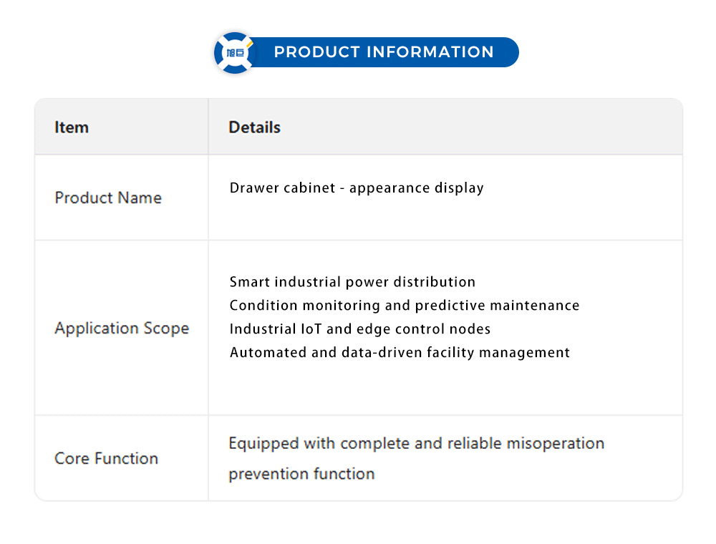The width and height of the screenshot is (716, 544).
Task: Select the Details column header
Action: pos(254,127)
